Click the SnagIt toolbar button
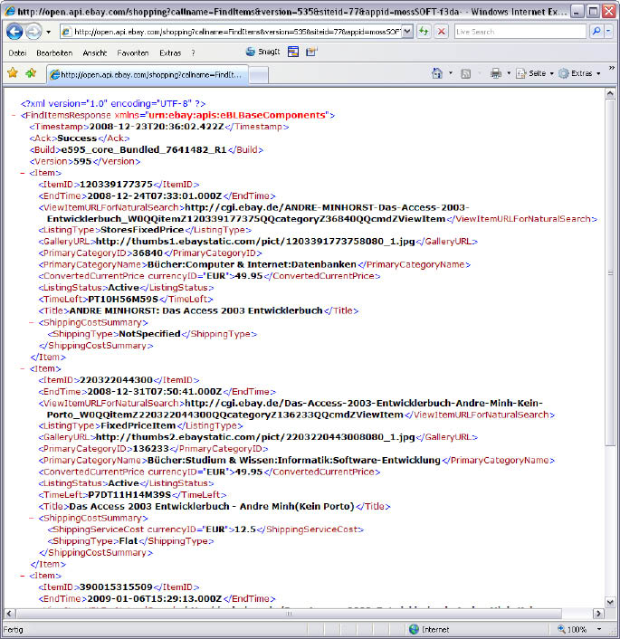 (262, 52)
